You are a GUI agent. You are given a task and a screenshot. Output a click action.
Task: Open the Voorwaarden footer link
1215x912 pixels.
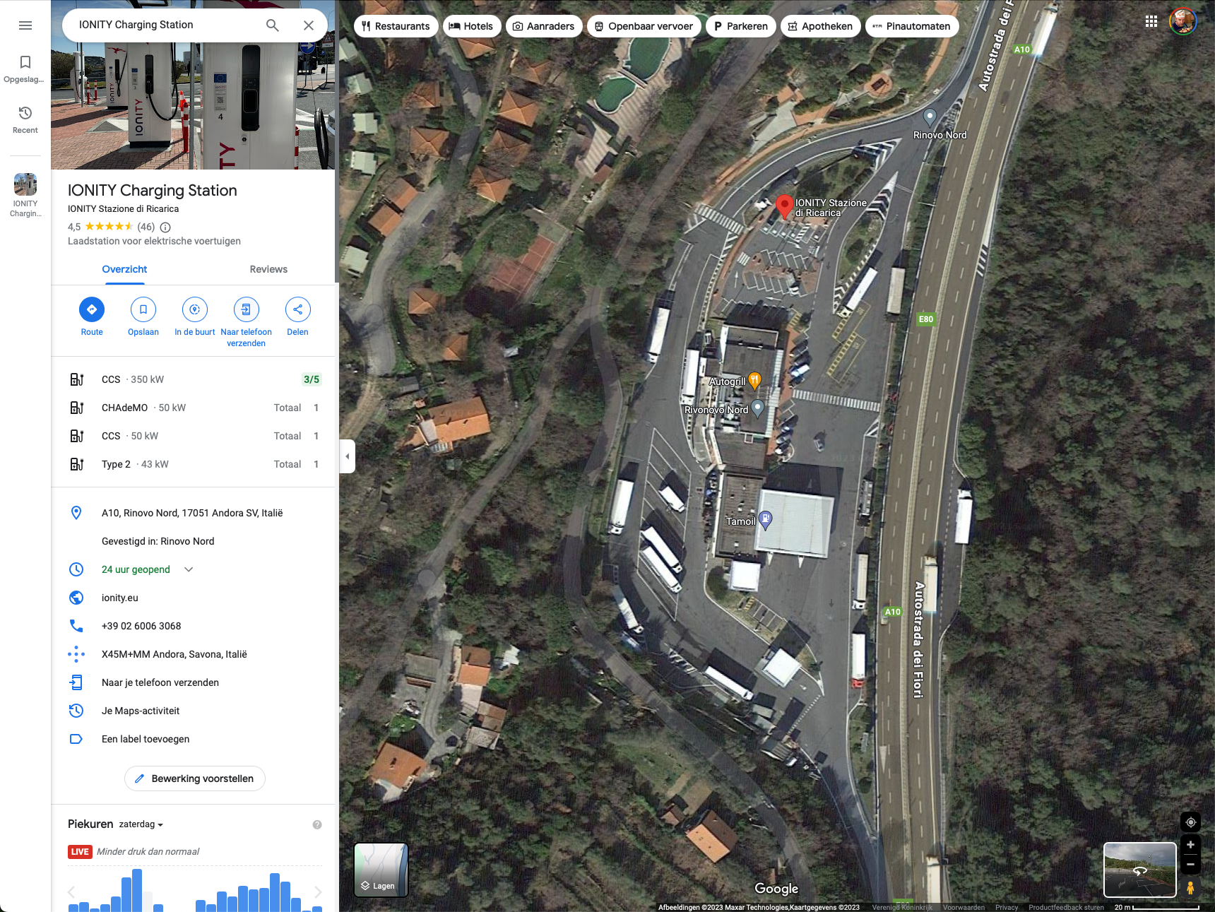(964, 907)
